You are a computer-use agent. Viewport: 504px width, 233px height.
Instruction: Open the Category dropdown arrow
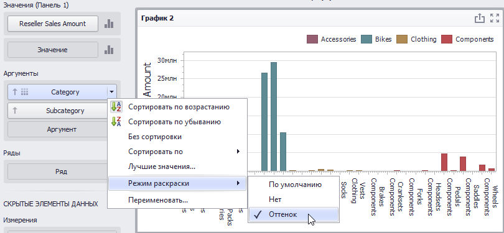click(111, 92)
